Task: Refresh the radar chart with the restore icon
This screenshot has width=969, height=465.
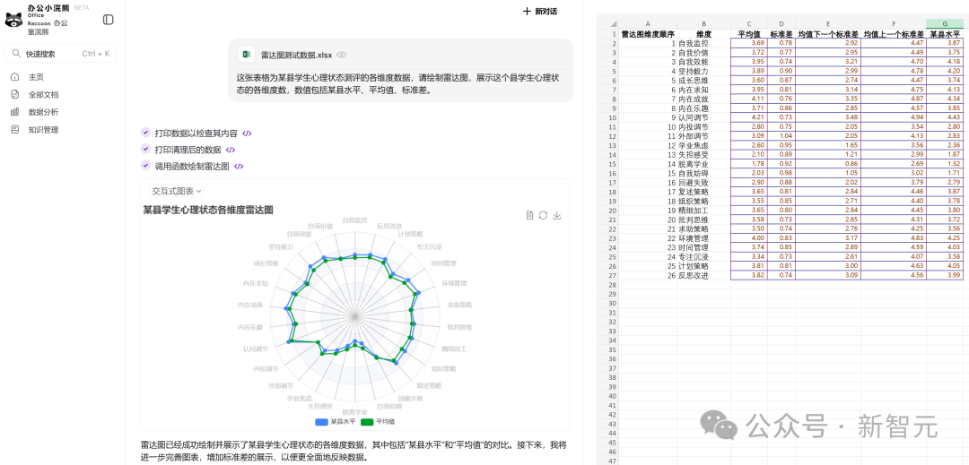Action: click(543, 215)
